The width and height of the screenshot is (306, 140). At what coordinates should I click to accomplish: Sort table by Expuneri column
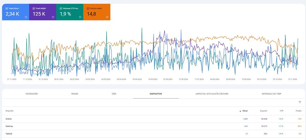point(263,111)
